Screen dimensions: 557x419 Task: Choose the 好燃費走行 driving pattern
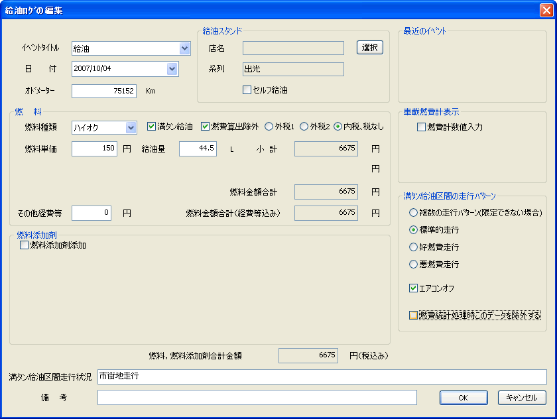[414, 247]
